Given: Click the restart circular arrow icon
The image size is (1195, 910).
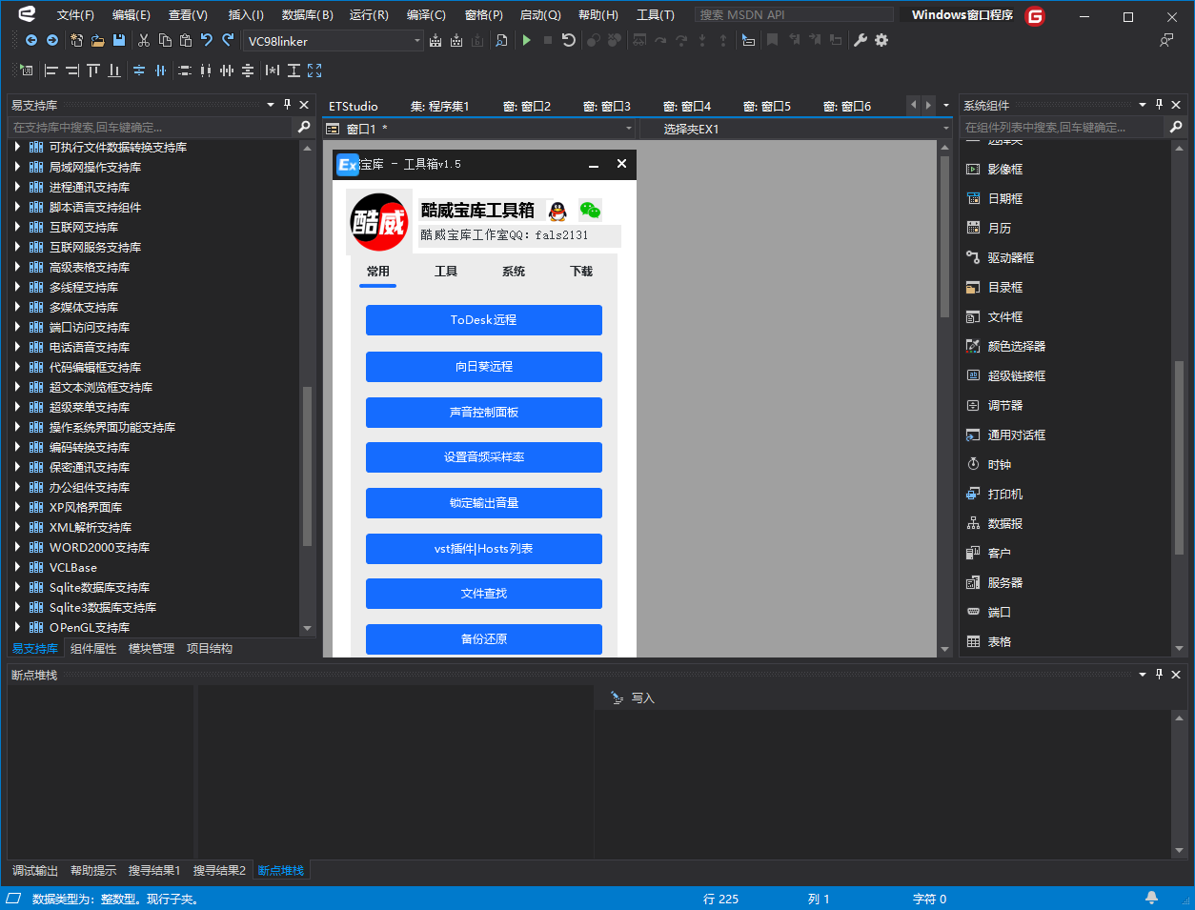Looking at the screenshot, I should click(569, 40).
